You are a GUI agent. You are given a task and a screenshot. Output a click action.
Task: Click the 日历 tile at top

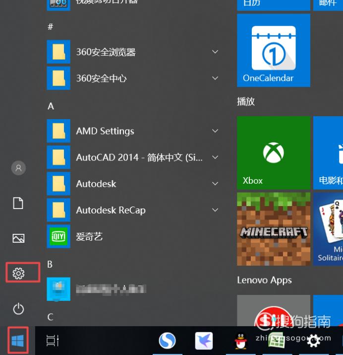274,5
